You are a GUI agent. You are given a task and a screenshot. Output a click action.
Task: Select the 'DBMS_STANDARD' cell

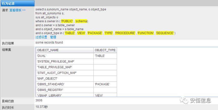pos(65,84)
